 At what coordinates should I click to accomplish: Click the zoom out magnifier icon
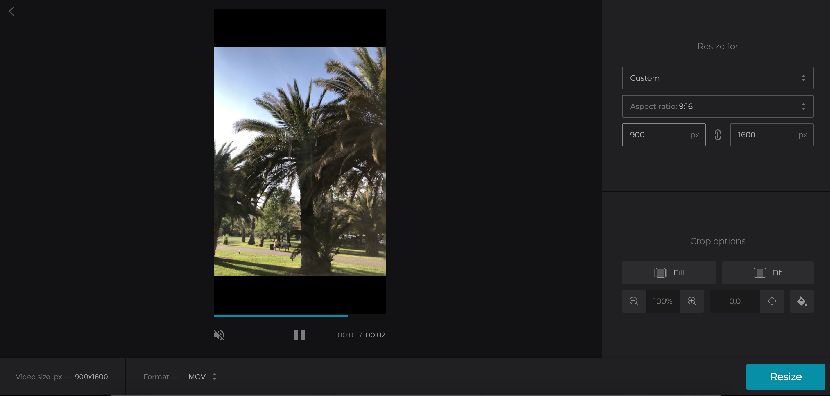point(633,301)
